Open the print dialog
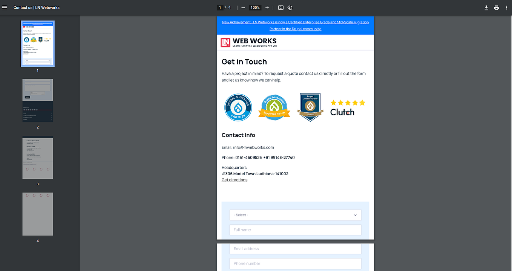The width and height of the screenshot is (512, 271). click(497, 7)
